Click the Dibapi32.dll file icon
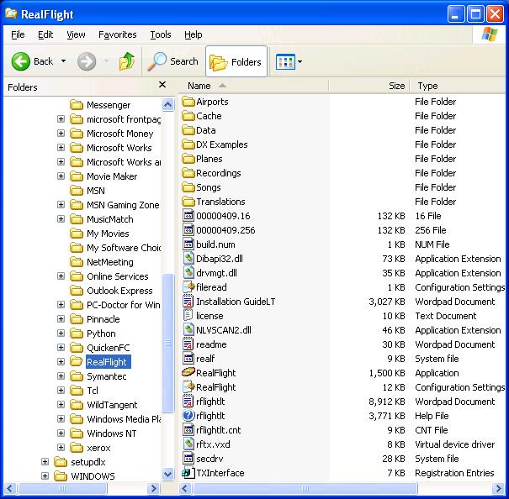This screenshot has width=509, height=499. (188, 259)
